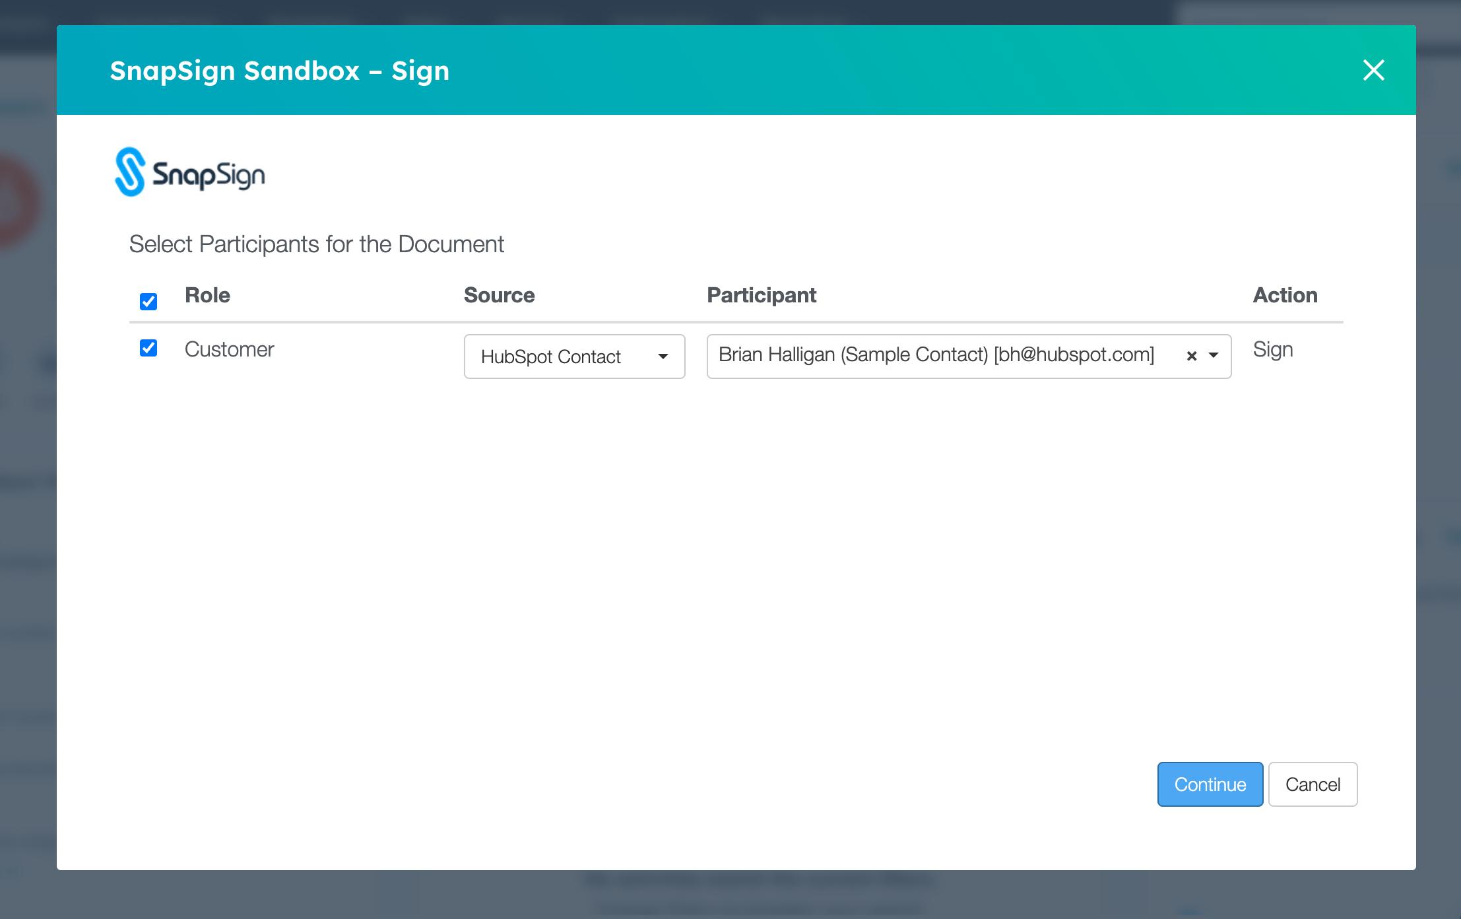
Task: Click the Brian Halligan participant field
Action: (x=969, y=357)
